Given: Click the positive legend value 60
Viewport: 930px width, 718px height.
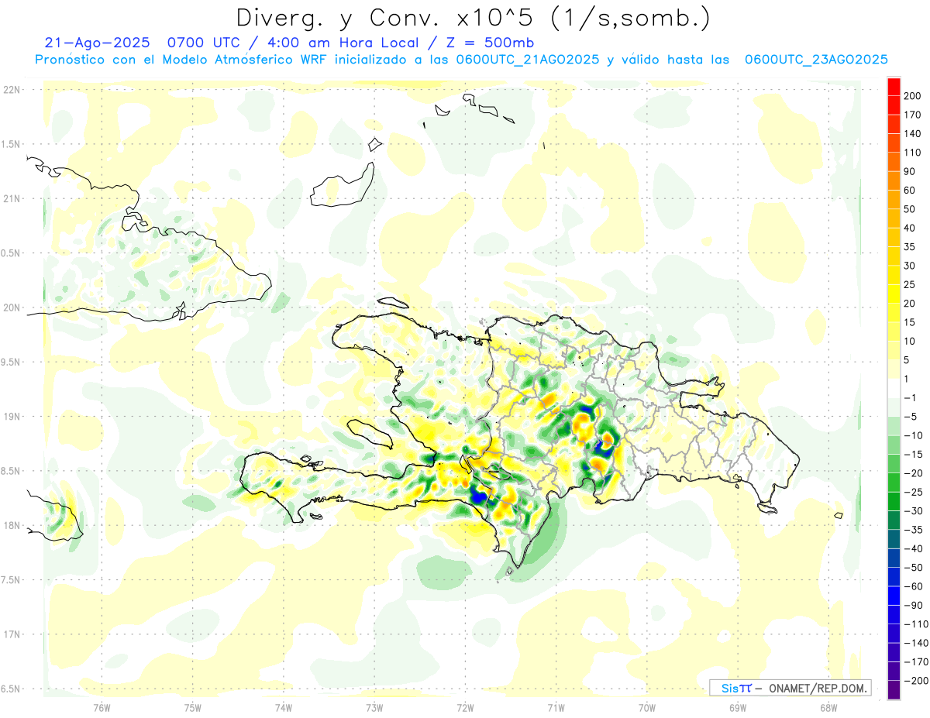Looking at the screenshot, I should [910, 190].
